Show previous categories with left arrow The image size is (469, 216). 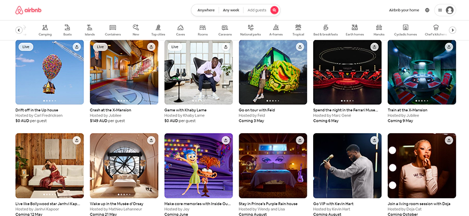click(19, 30)
